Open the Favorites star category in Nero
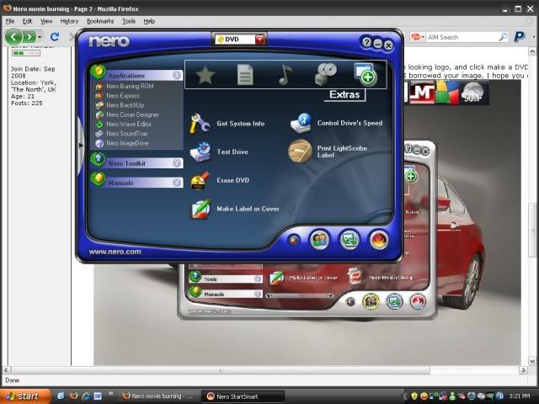 205,75
